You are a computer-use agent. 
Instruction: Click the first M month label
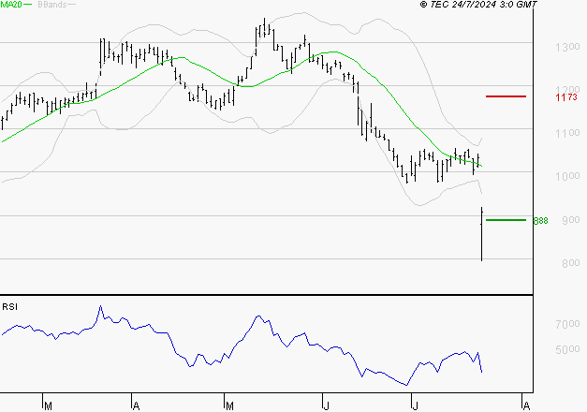[x=48, y=406]
